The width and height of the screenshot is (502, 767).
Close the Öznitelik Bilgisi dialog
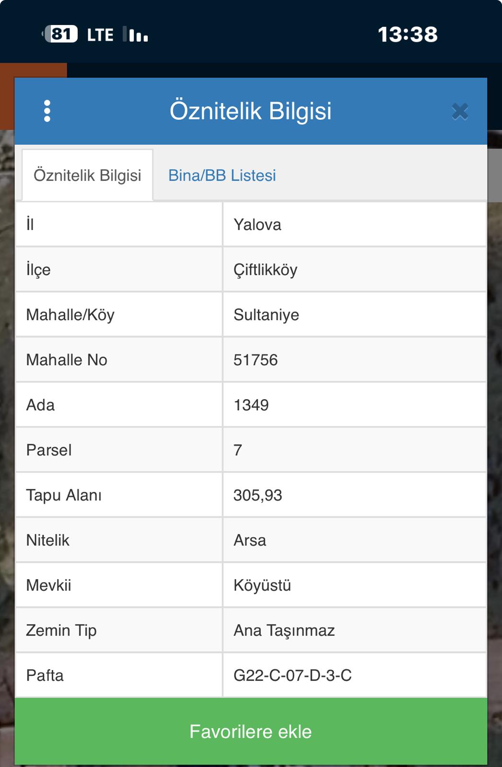(x=459, y=112)
